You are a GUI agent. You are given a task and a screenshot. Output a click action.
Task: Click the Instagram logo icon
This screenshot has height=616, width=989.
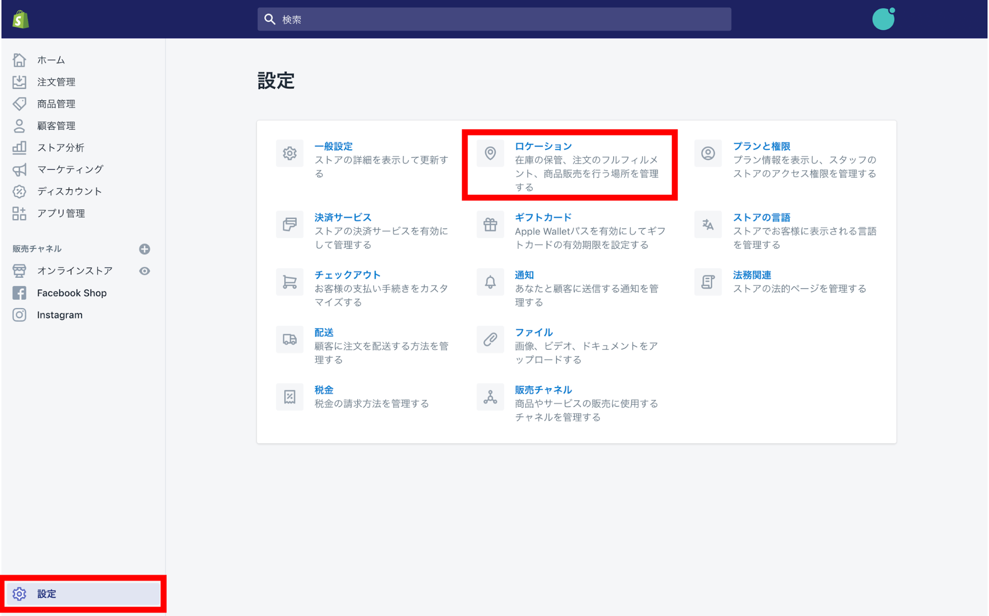pos(19,315)
